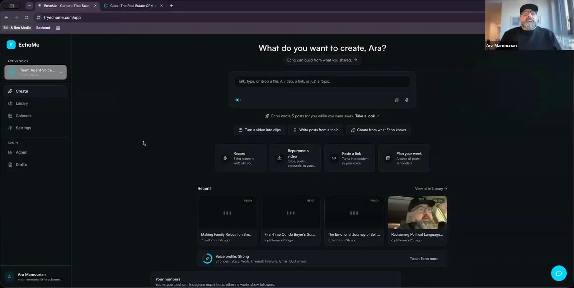
Task: Open the Calendar sidebar item
Action: 35,116
